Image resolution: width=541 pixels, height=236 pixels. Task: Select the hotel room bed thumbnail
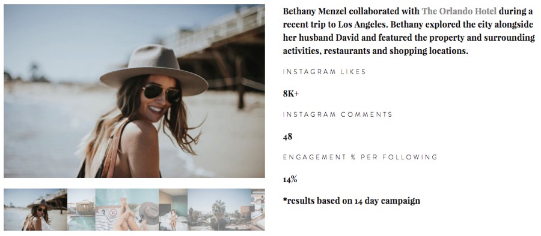click(x=173, y=210)
